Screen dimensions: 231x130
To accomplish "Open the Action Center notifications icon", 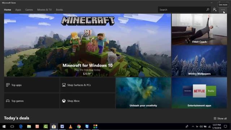I will point(225,126).
